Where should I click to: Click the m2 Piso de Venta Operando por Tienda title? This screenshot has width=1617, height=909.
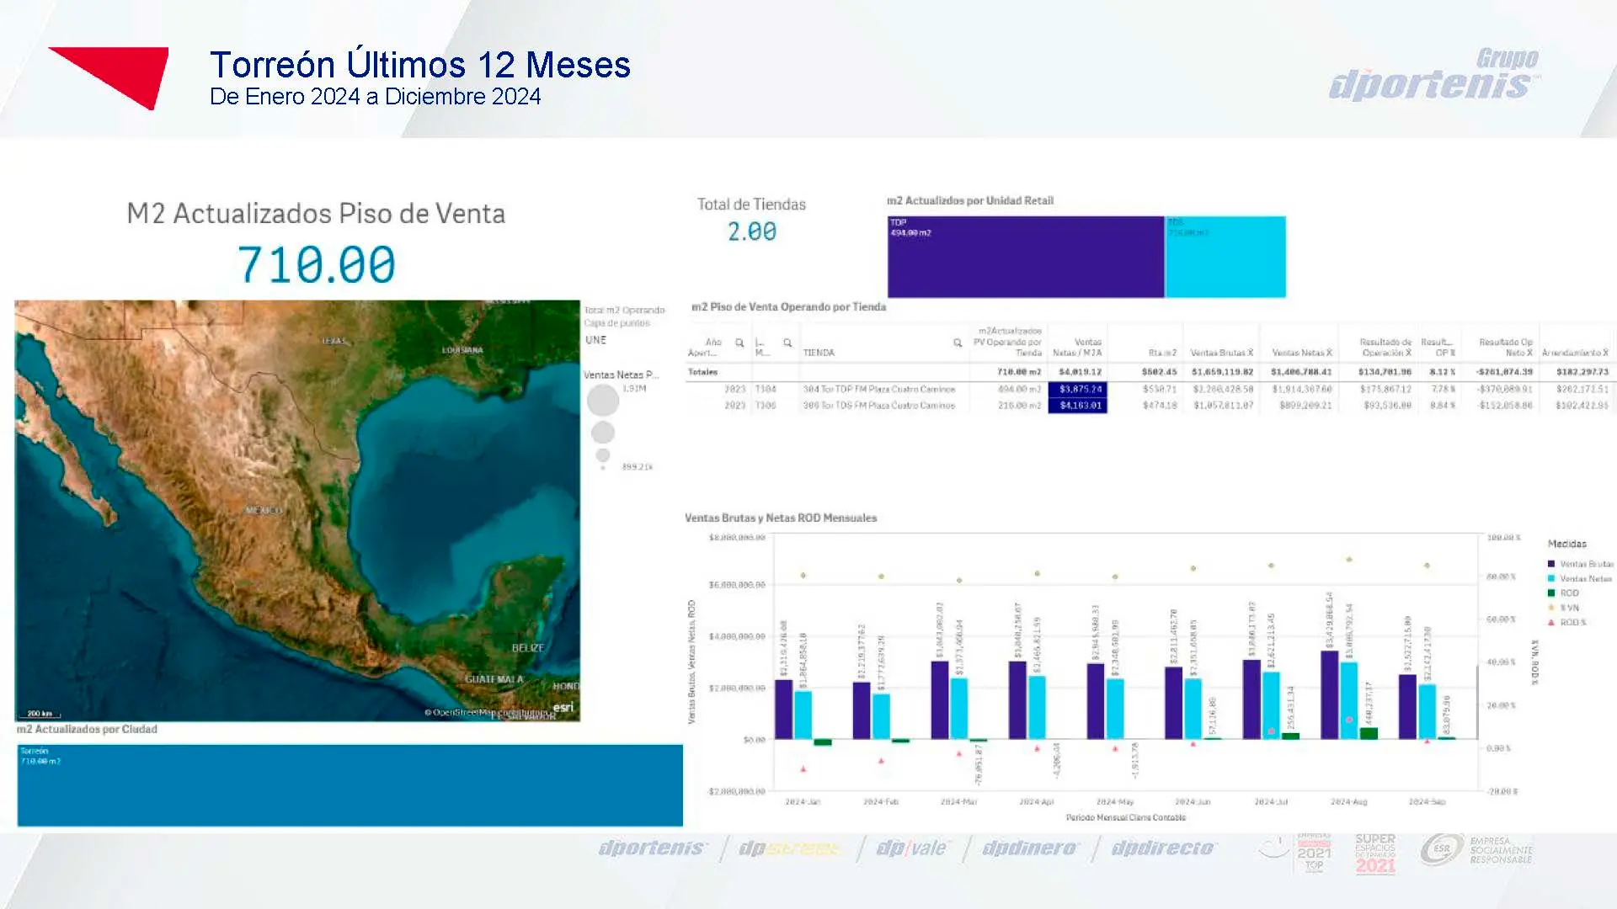[788, 306]
